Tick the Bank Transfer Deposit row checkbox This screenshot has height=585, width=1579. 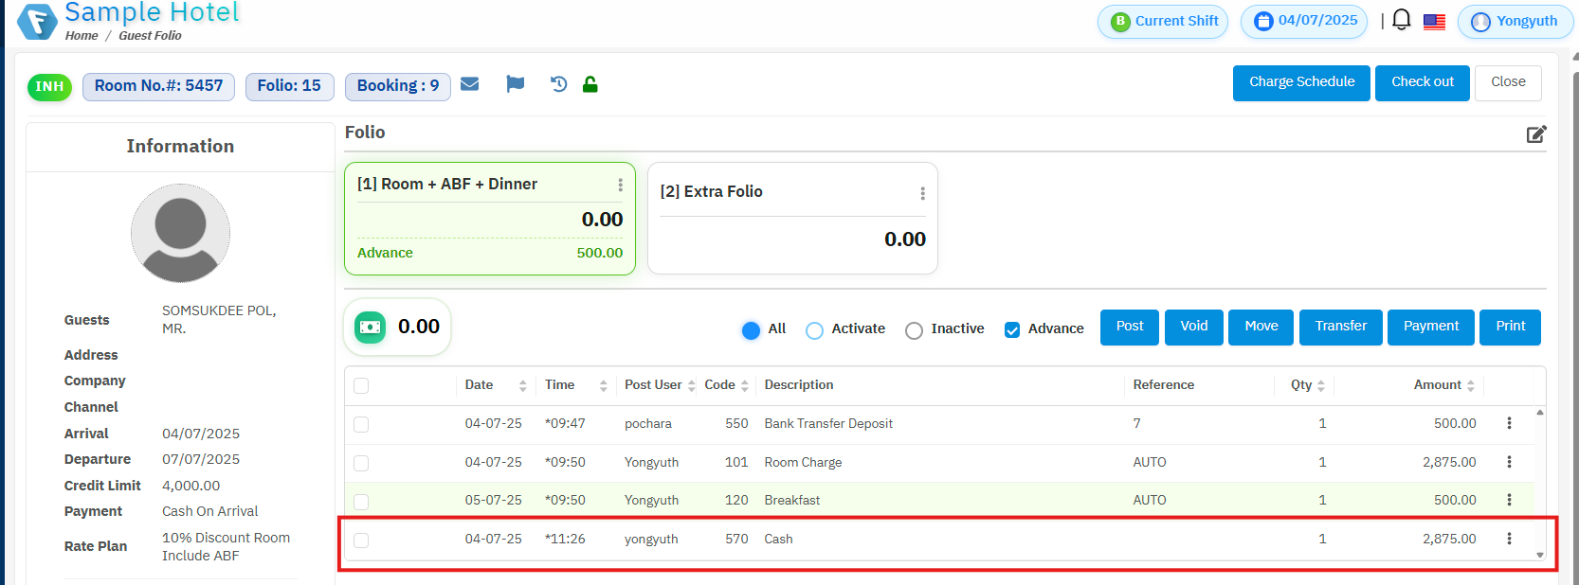pyautogui.click(x=361, y=424)
